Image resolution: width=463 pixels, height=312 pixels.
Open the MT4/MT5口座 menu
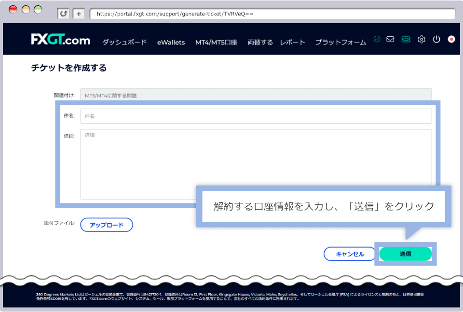pyautogui.click(x=216, y=43)
